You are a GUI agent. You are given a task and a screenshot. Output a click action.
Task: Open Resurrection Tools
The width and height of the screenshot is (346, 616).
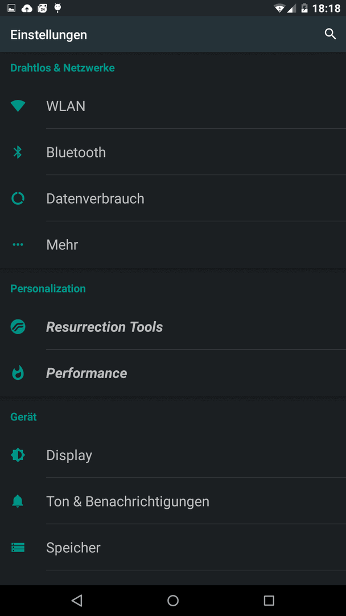(x=173, y=327)
